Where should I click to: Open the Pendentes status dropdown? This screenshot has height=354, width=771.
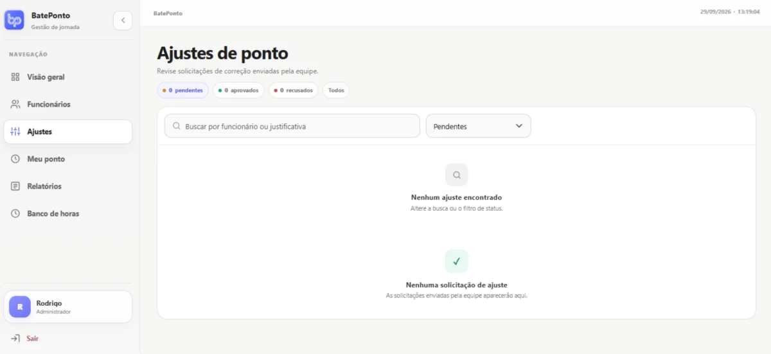(x=478, y=126)
